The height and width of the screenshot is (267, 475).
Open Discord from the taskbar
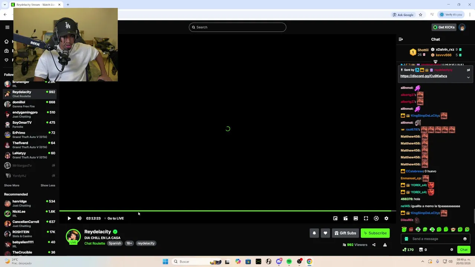click(279, 261)
